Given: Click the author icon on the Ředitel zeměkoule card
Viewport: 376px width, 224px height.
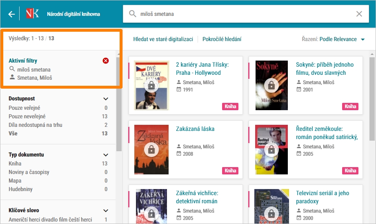Looking at the screenshot, I should tap(298, 146).
